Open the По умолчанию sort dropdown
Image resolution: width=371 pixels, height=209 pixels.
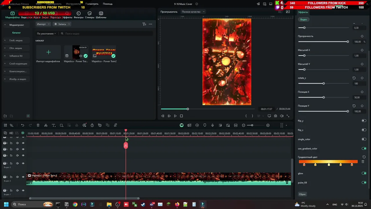pyautogui.click(x=46, y=34)
